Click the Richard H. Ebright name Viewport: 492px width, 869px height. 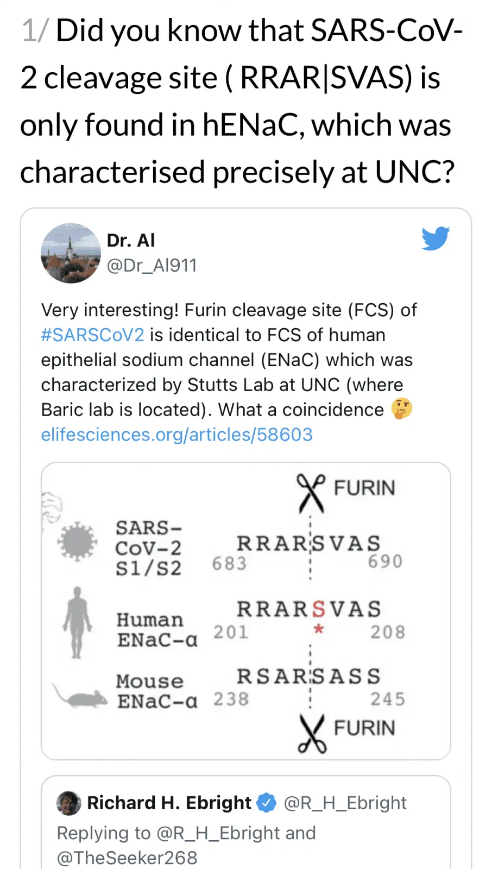pyautogui.click(x=169, y=803)
